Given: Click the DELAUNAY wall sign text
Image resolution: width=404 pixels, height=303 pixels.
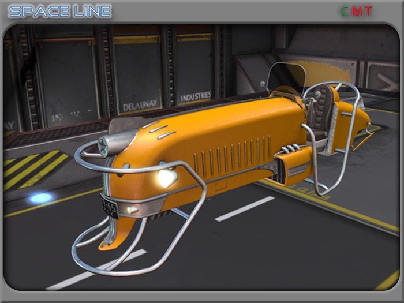Looking at the screenshot, I should click(140, 105).
